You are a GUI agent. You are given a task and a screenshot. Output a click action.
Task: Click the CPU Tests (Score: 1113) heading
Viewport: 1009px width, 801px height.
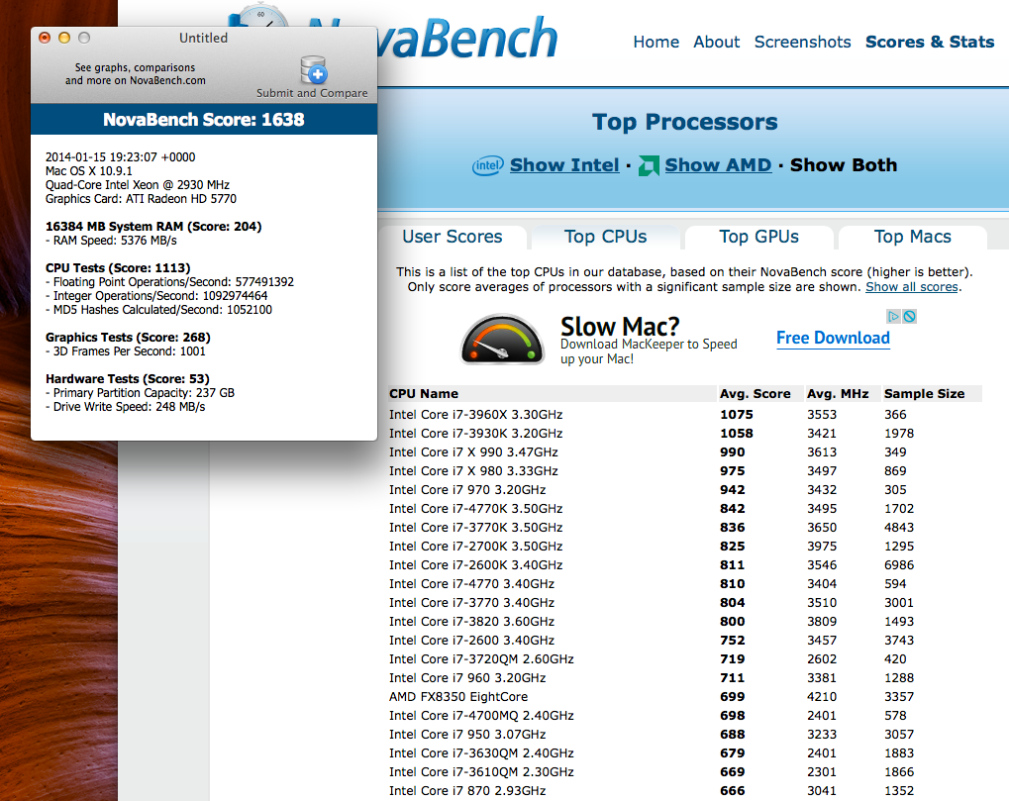[x=118, y=268]
